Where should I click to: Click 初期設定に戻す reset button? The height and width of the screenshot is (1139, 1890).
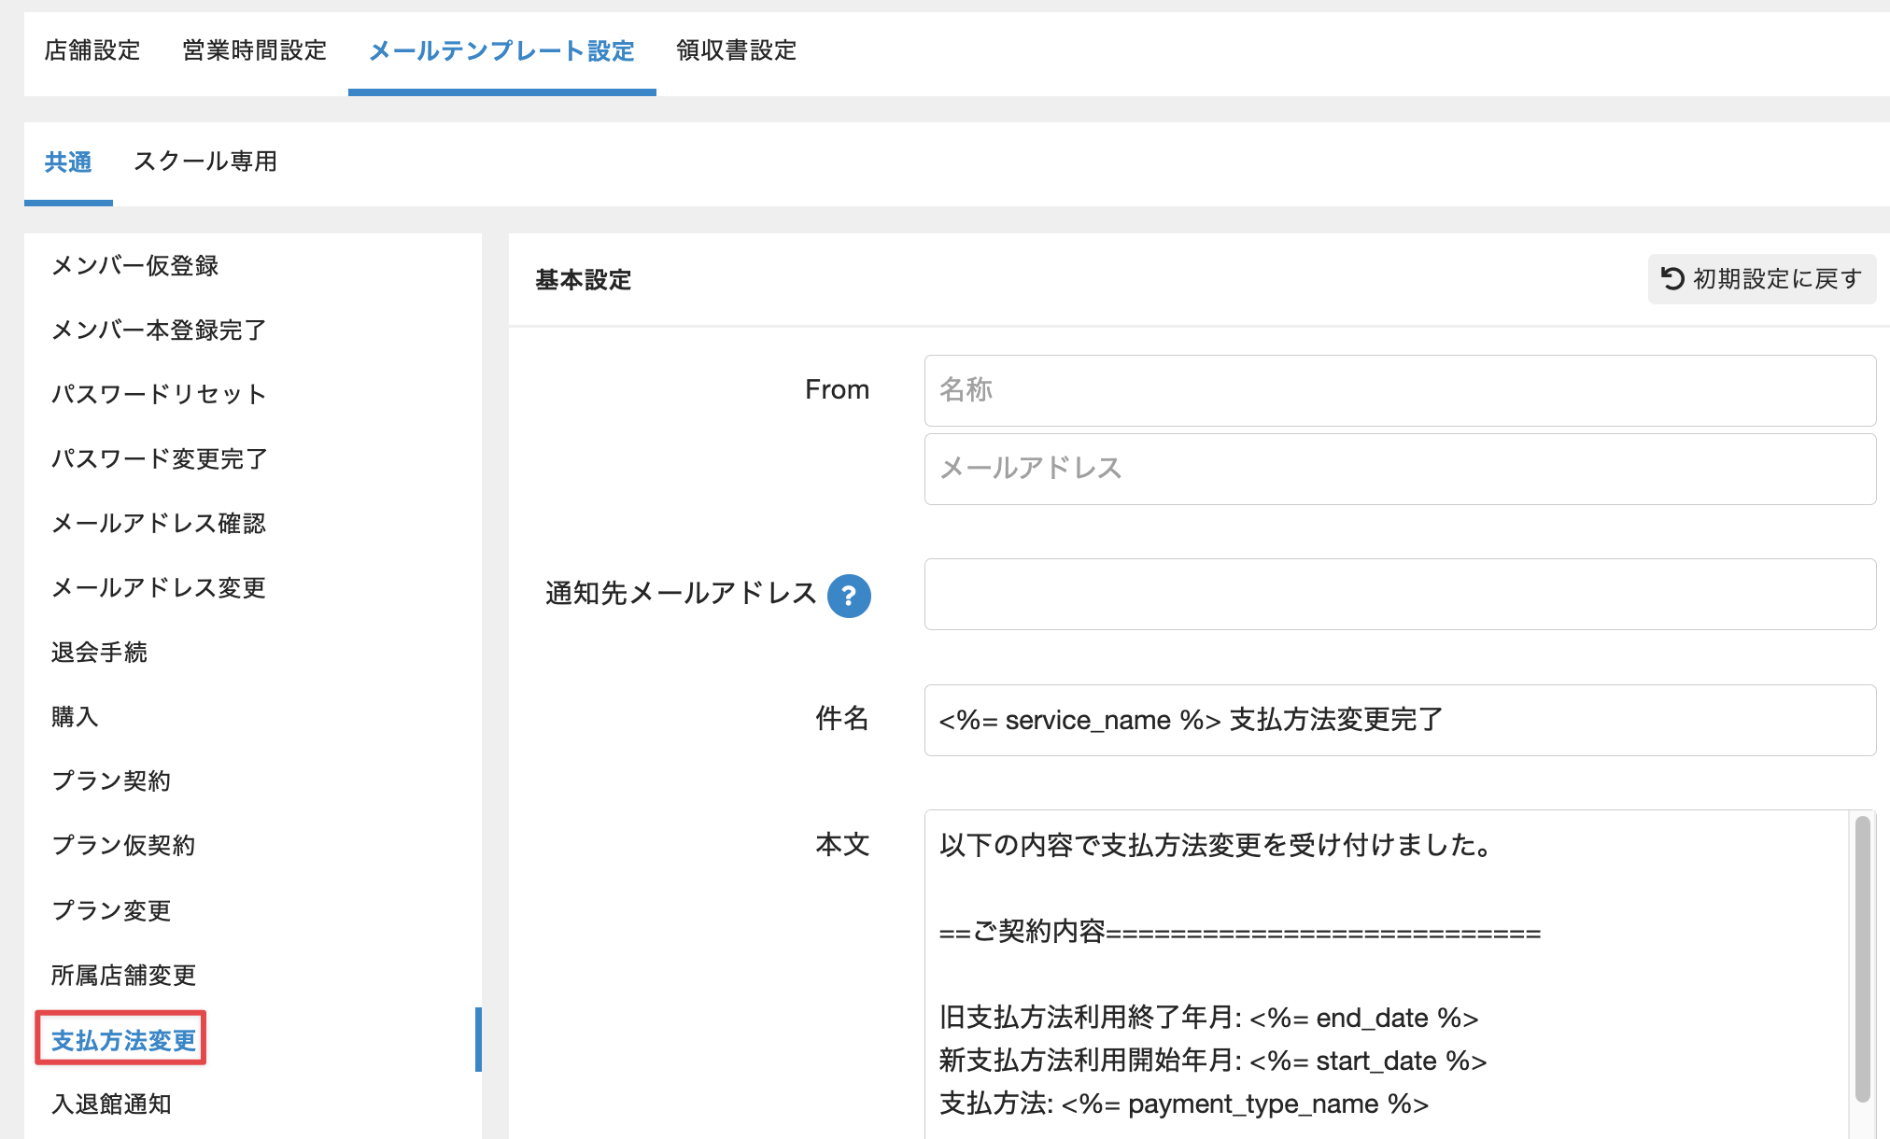(1761, 279)
